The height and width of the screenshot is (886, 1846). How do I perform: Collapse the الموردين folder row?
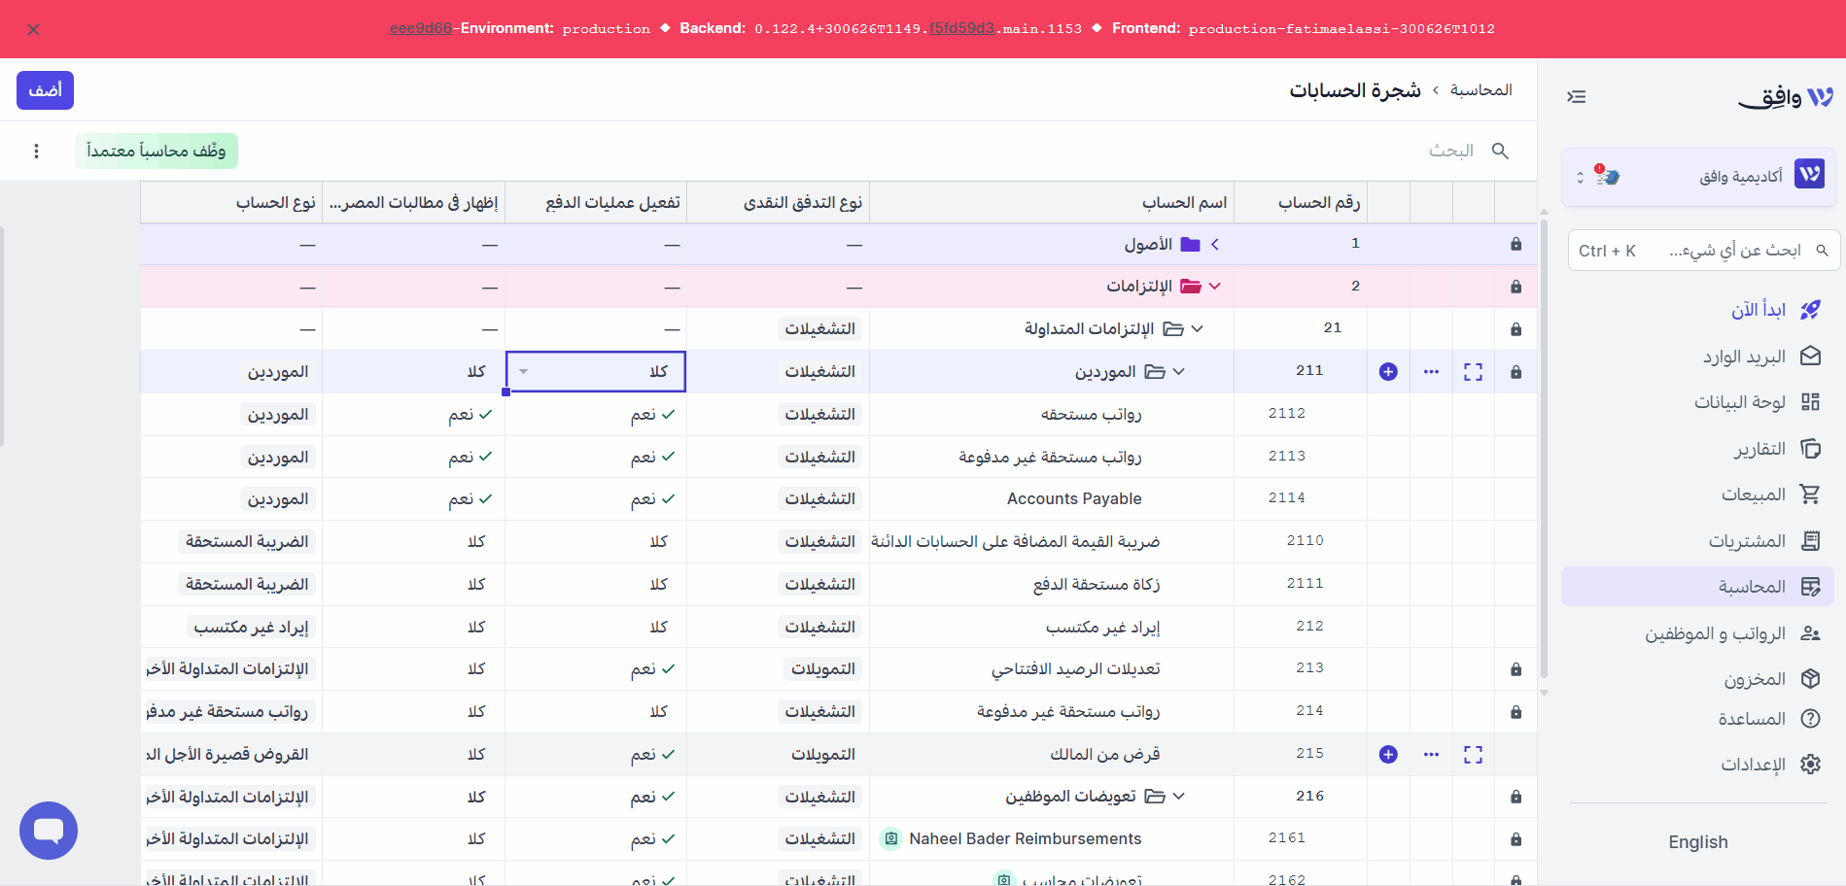click(1179, 372)
